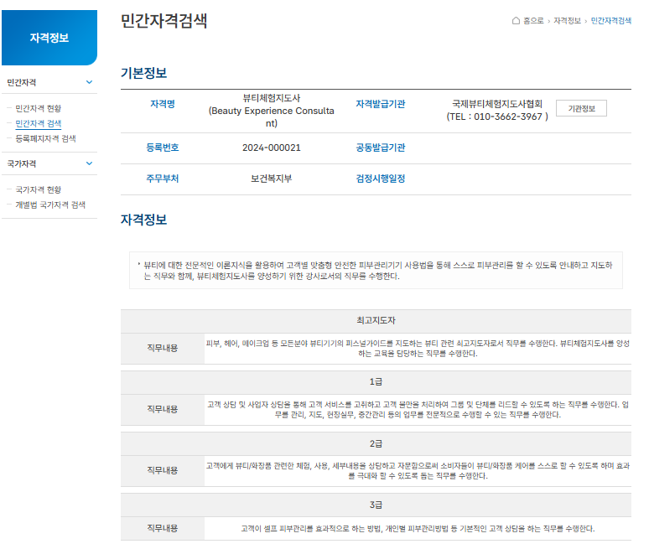The height and width of the screenshot is (549, 649).
Task: Click the 검정시행일정 label
Action: (x=381, y=179)
